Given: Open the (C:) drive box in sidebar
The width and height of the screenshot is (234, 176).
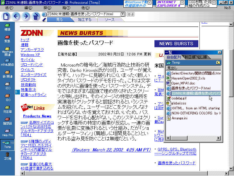Looking at the screenshot, I should coord(7,86).
